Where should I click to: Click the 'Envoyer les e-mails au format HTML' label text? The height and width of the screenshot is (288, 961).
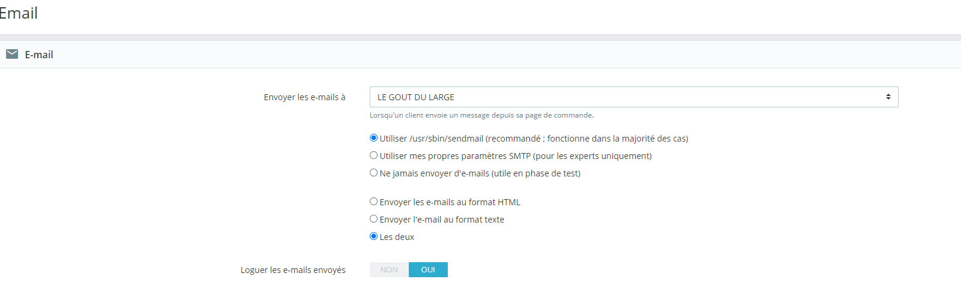coord(450,202)
